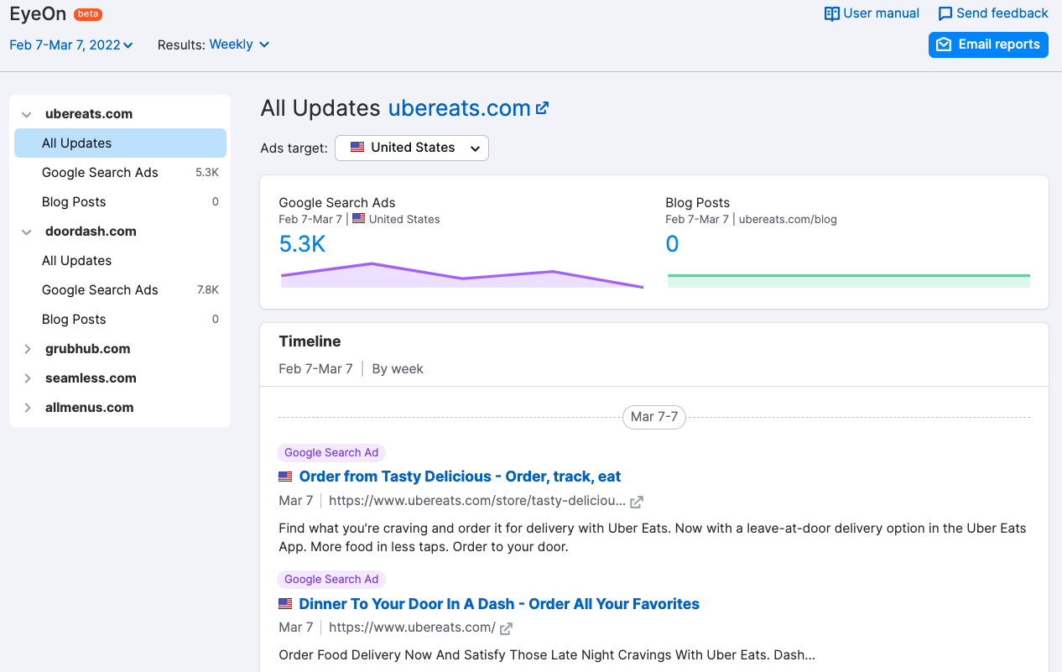Viewport: 1062px width, 672px height.
Task: Select Blog Posts under ubereats.com
Action: [120, 202]
